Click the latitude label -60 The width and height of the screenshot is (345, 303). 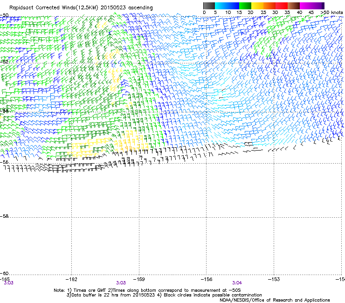[4, 274]
